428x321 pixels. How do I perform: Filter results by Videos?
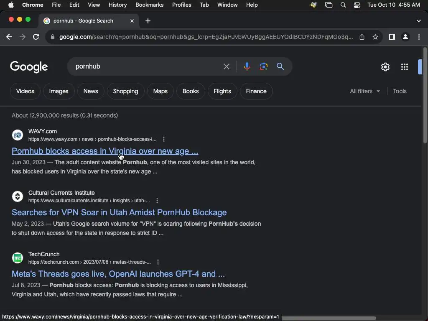[x=25, y=91]
